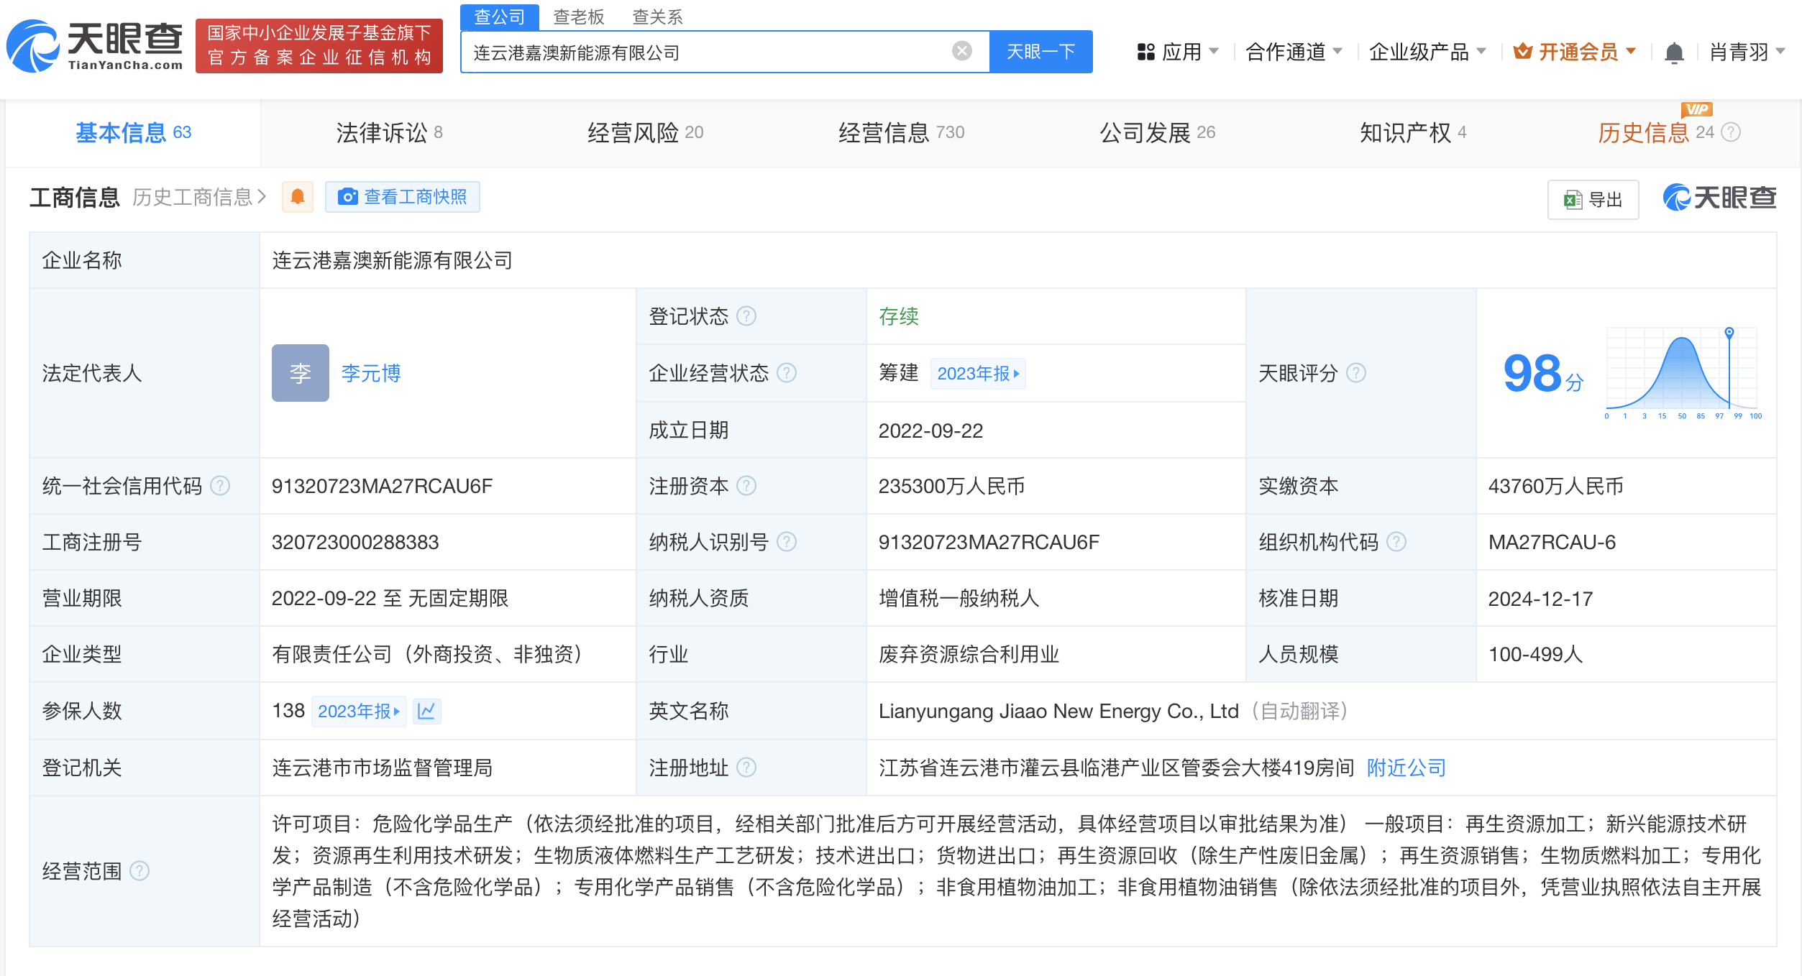1802x976 pixels.
Task: Click help icon next to 登记状态
Action: pyautogui.click(x=746, y=316)
